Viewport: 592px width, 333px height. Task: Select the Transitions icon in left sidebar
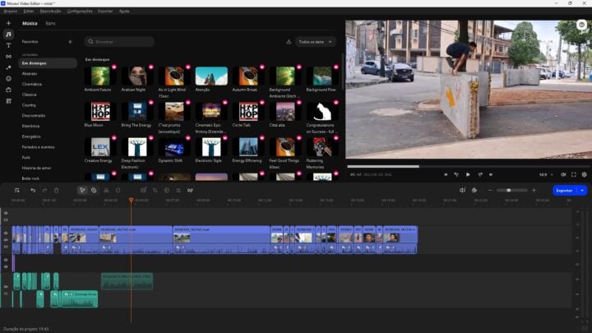pos(8,57)
